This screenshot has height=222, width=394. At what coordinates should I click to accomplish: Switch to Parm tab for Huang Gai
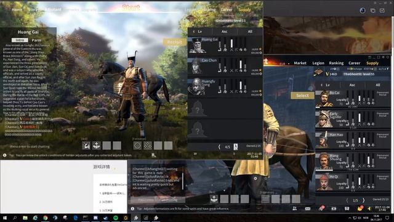click(36, 40)
